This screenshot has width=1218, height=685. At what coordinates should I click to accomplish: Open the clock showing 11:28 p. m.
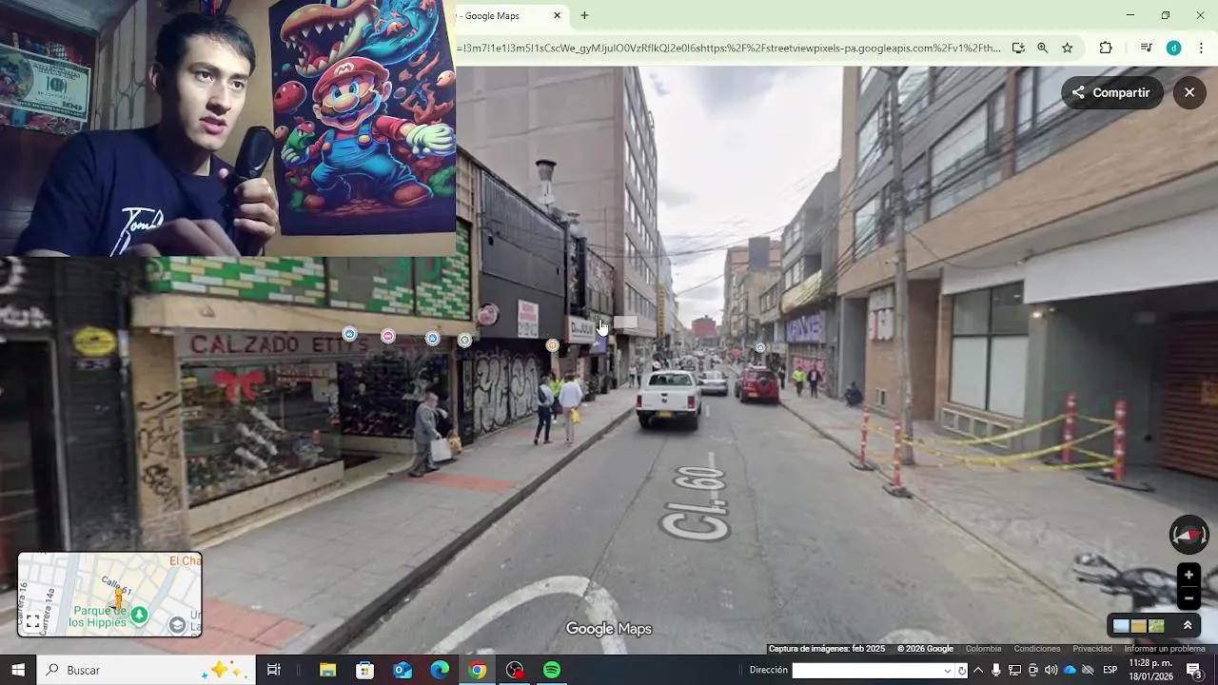click(1150, 670)
